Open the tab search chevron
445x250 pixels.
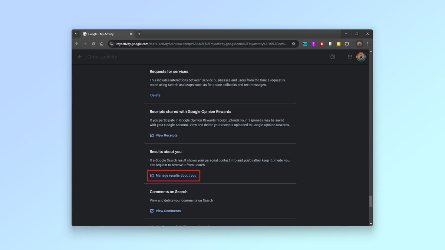[77, 34]
